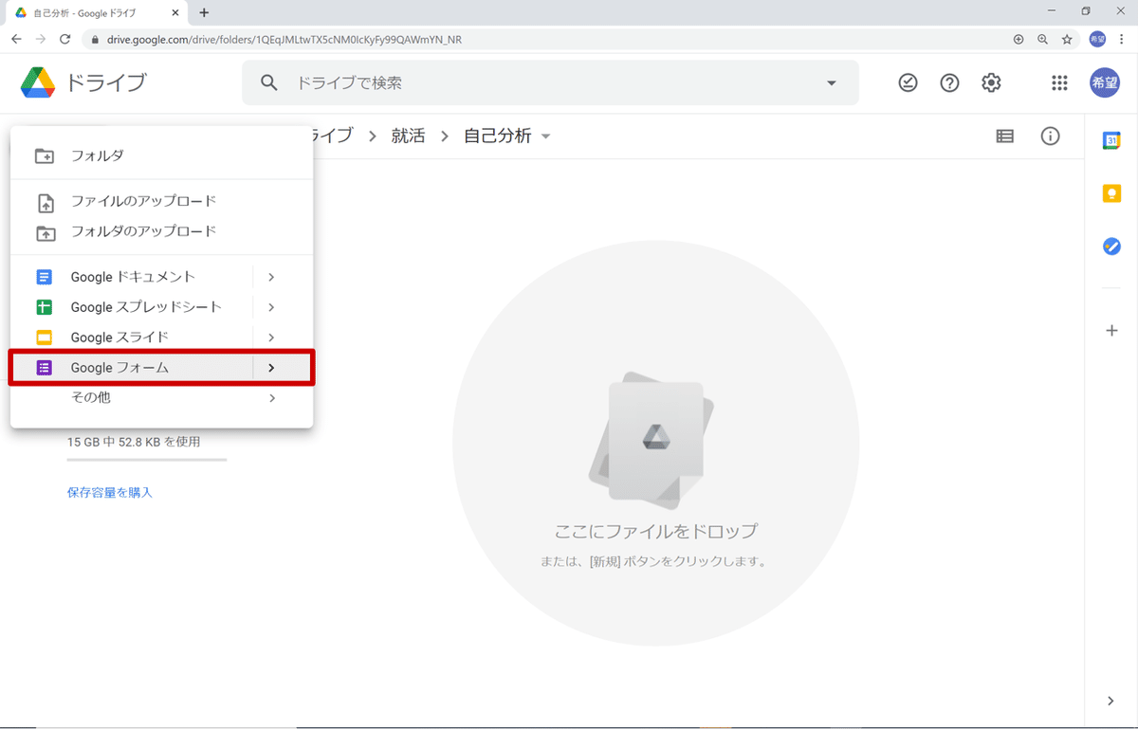Open the Google apps grid
Image resolution: width=1138 pixels, height=729 pixels.
pos(1059,82)
